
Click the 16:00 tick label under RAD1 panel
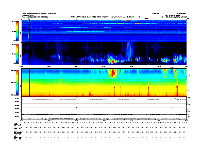[131, 67]
